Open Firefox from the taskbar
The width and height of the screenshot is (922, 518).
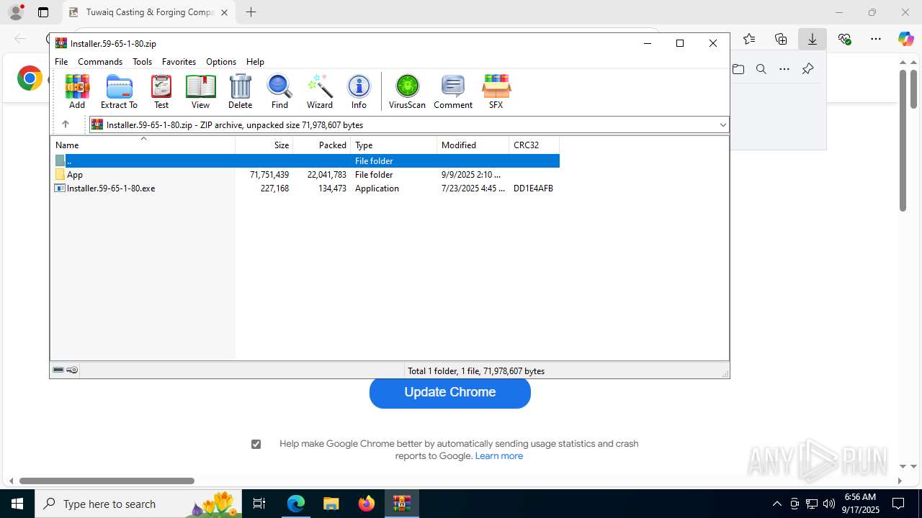367,504
